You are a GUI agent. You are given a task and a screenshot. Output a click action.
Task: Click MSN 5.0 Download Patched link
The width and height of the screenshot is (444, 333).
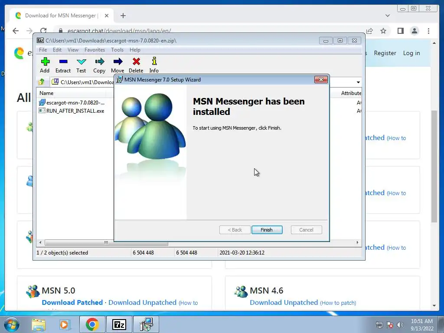pos(72,302)
